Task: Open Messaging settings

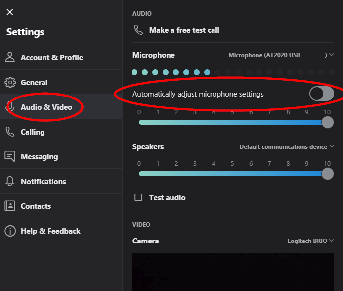Action: point(61,156)
